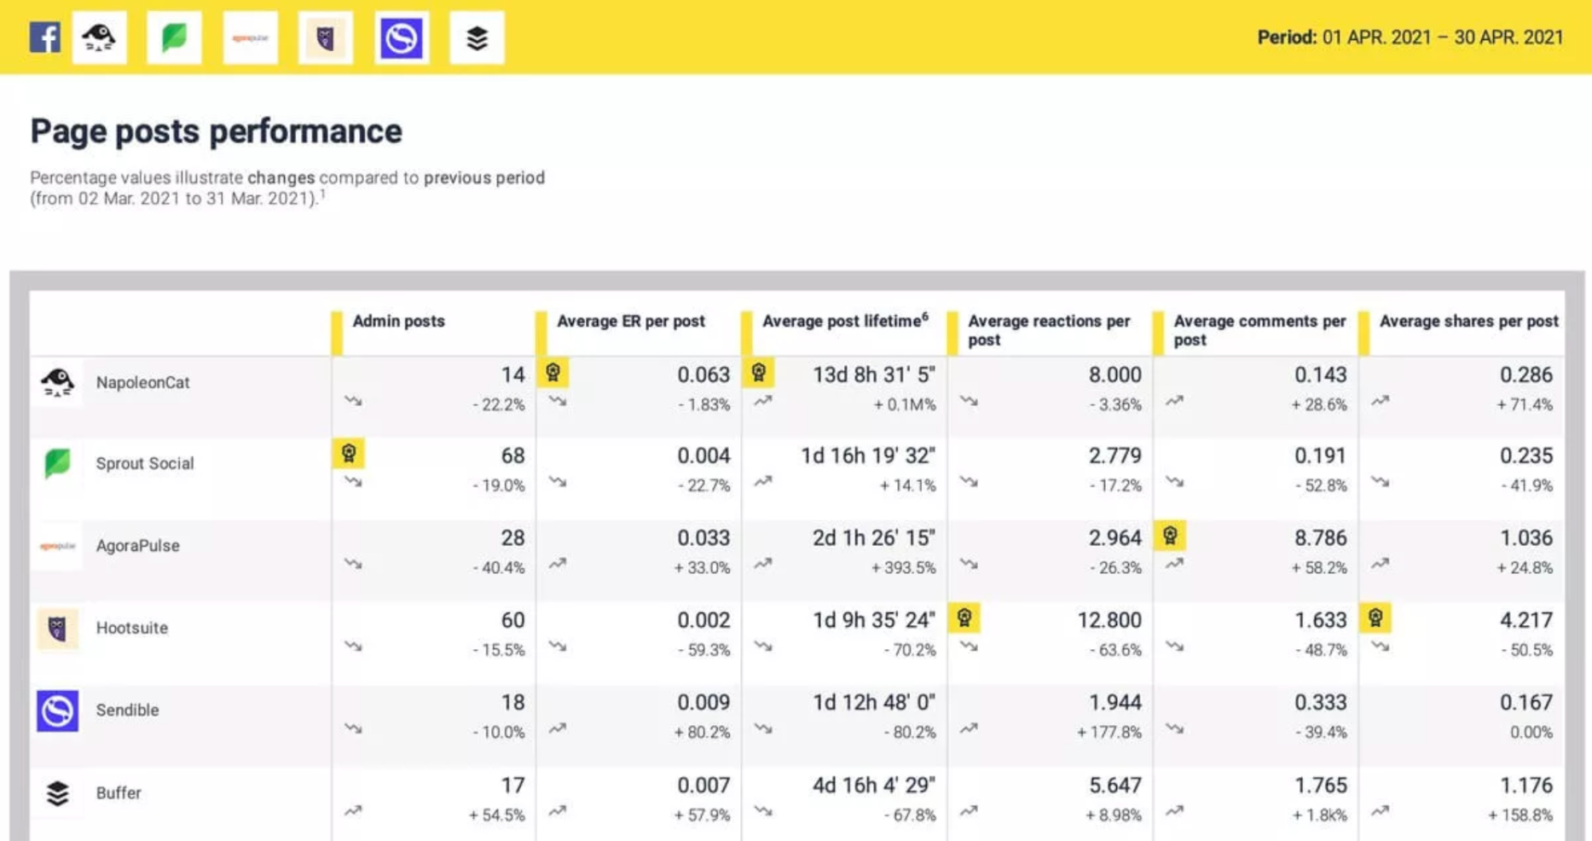Click up-trend arrow beside Sendible +177.8%
This screenshot has width=1592, height=841.
tap(969, 728)
